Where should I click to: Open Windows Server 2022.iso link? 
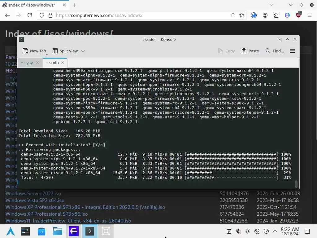[33, 194]
